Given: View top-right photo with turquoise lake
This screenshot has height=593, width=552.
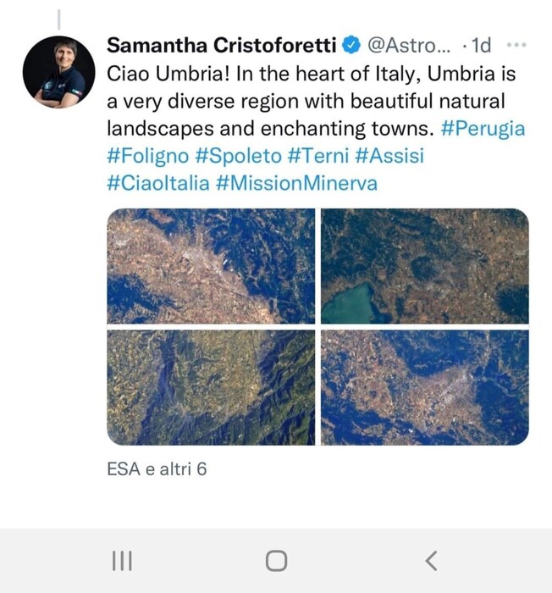Looking at the screenshot, I should (425, 266).
